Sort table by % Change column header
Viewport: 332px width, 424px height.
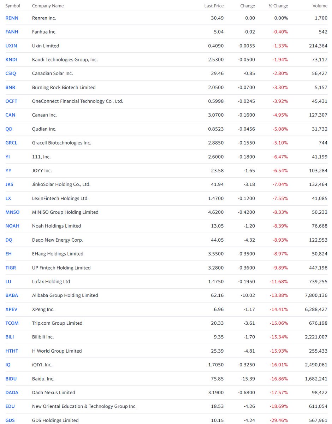point(278,6)
